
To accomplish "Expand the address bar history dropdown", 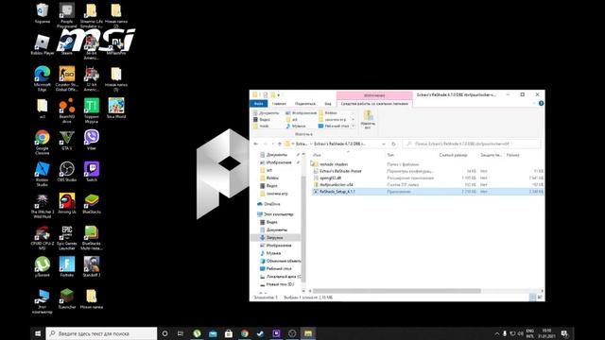I will point(383,144).
